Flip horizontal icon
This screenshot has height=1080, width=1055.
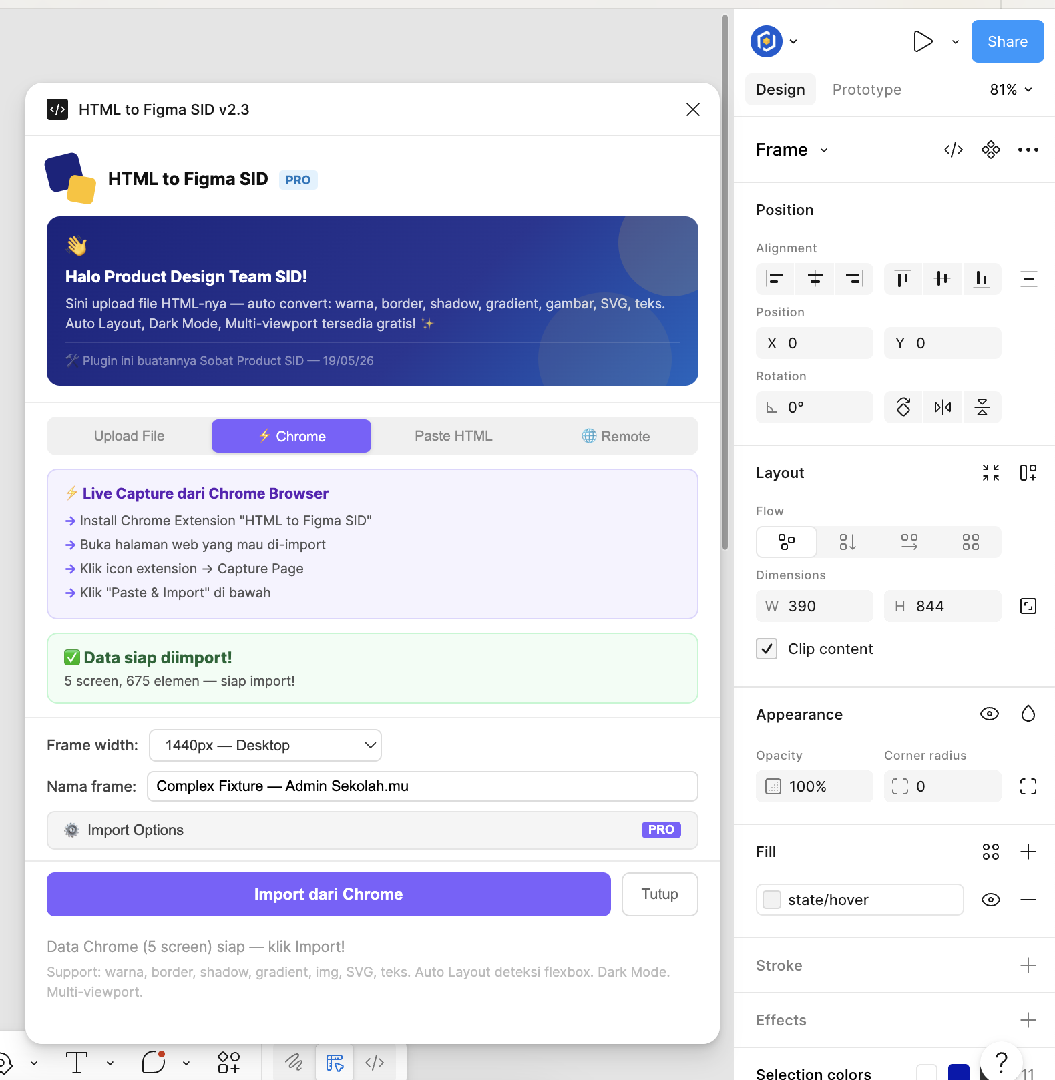[x=943, y=407]
